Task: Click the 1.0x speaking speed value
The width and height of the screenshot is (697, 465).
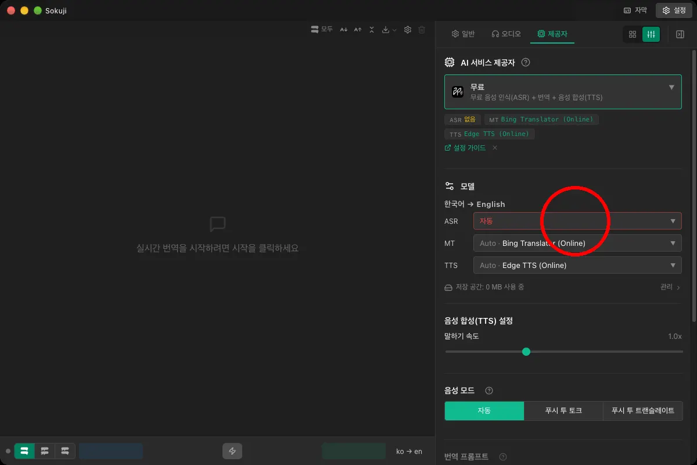Action: 675,336
